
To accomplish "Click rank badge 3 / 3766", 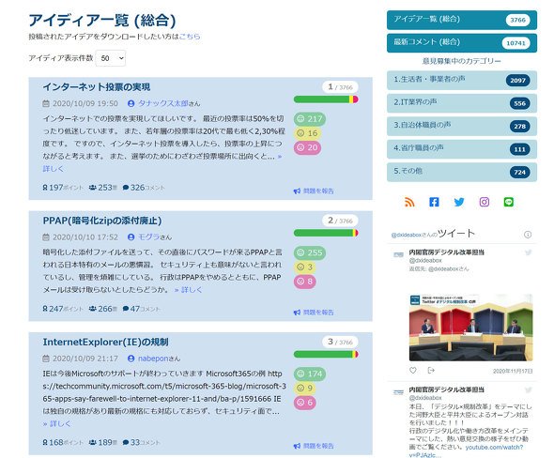I will [340, 342].
